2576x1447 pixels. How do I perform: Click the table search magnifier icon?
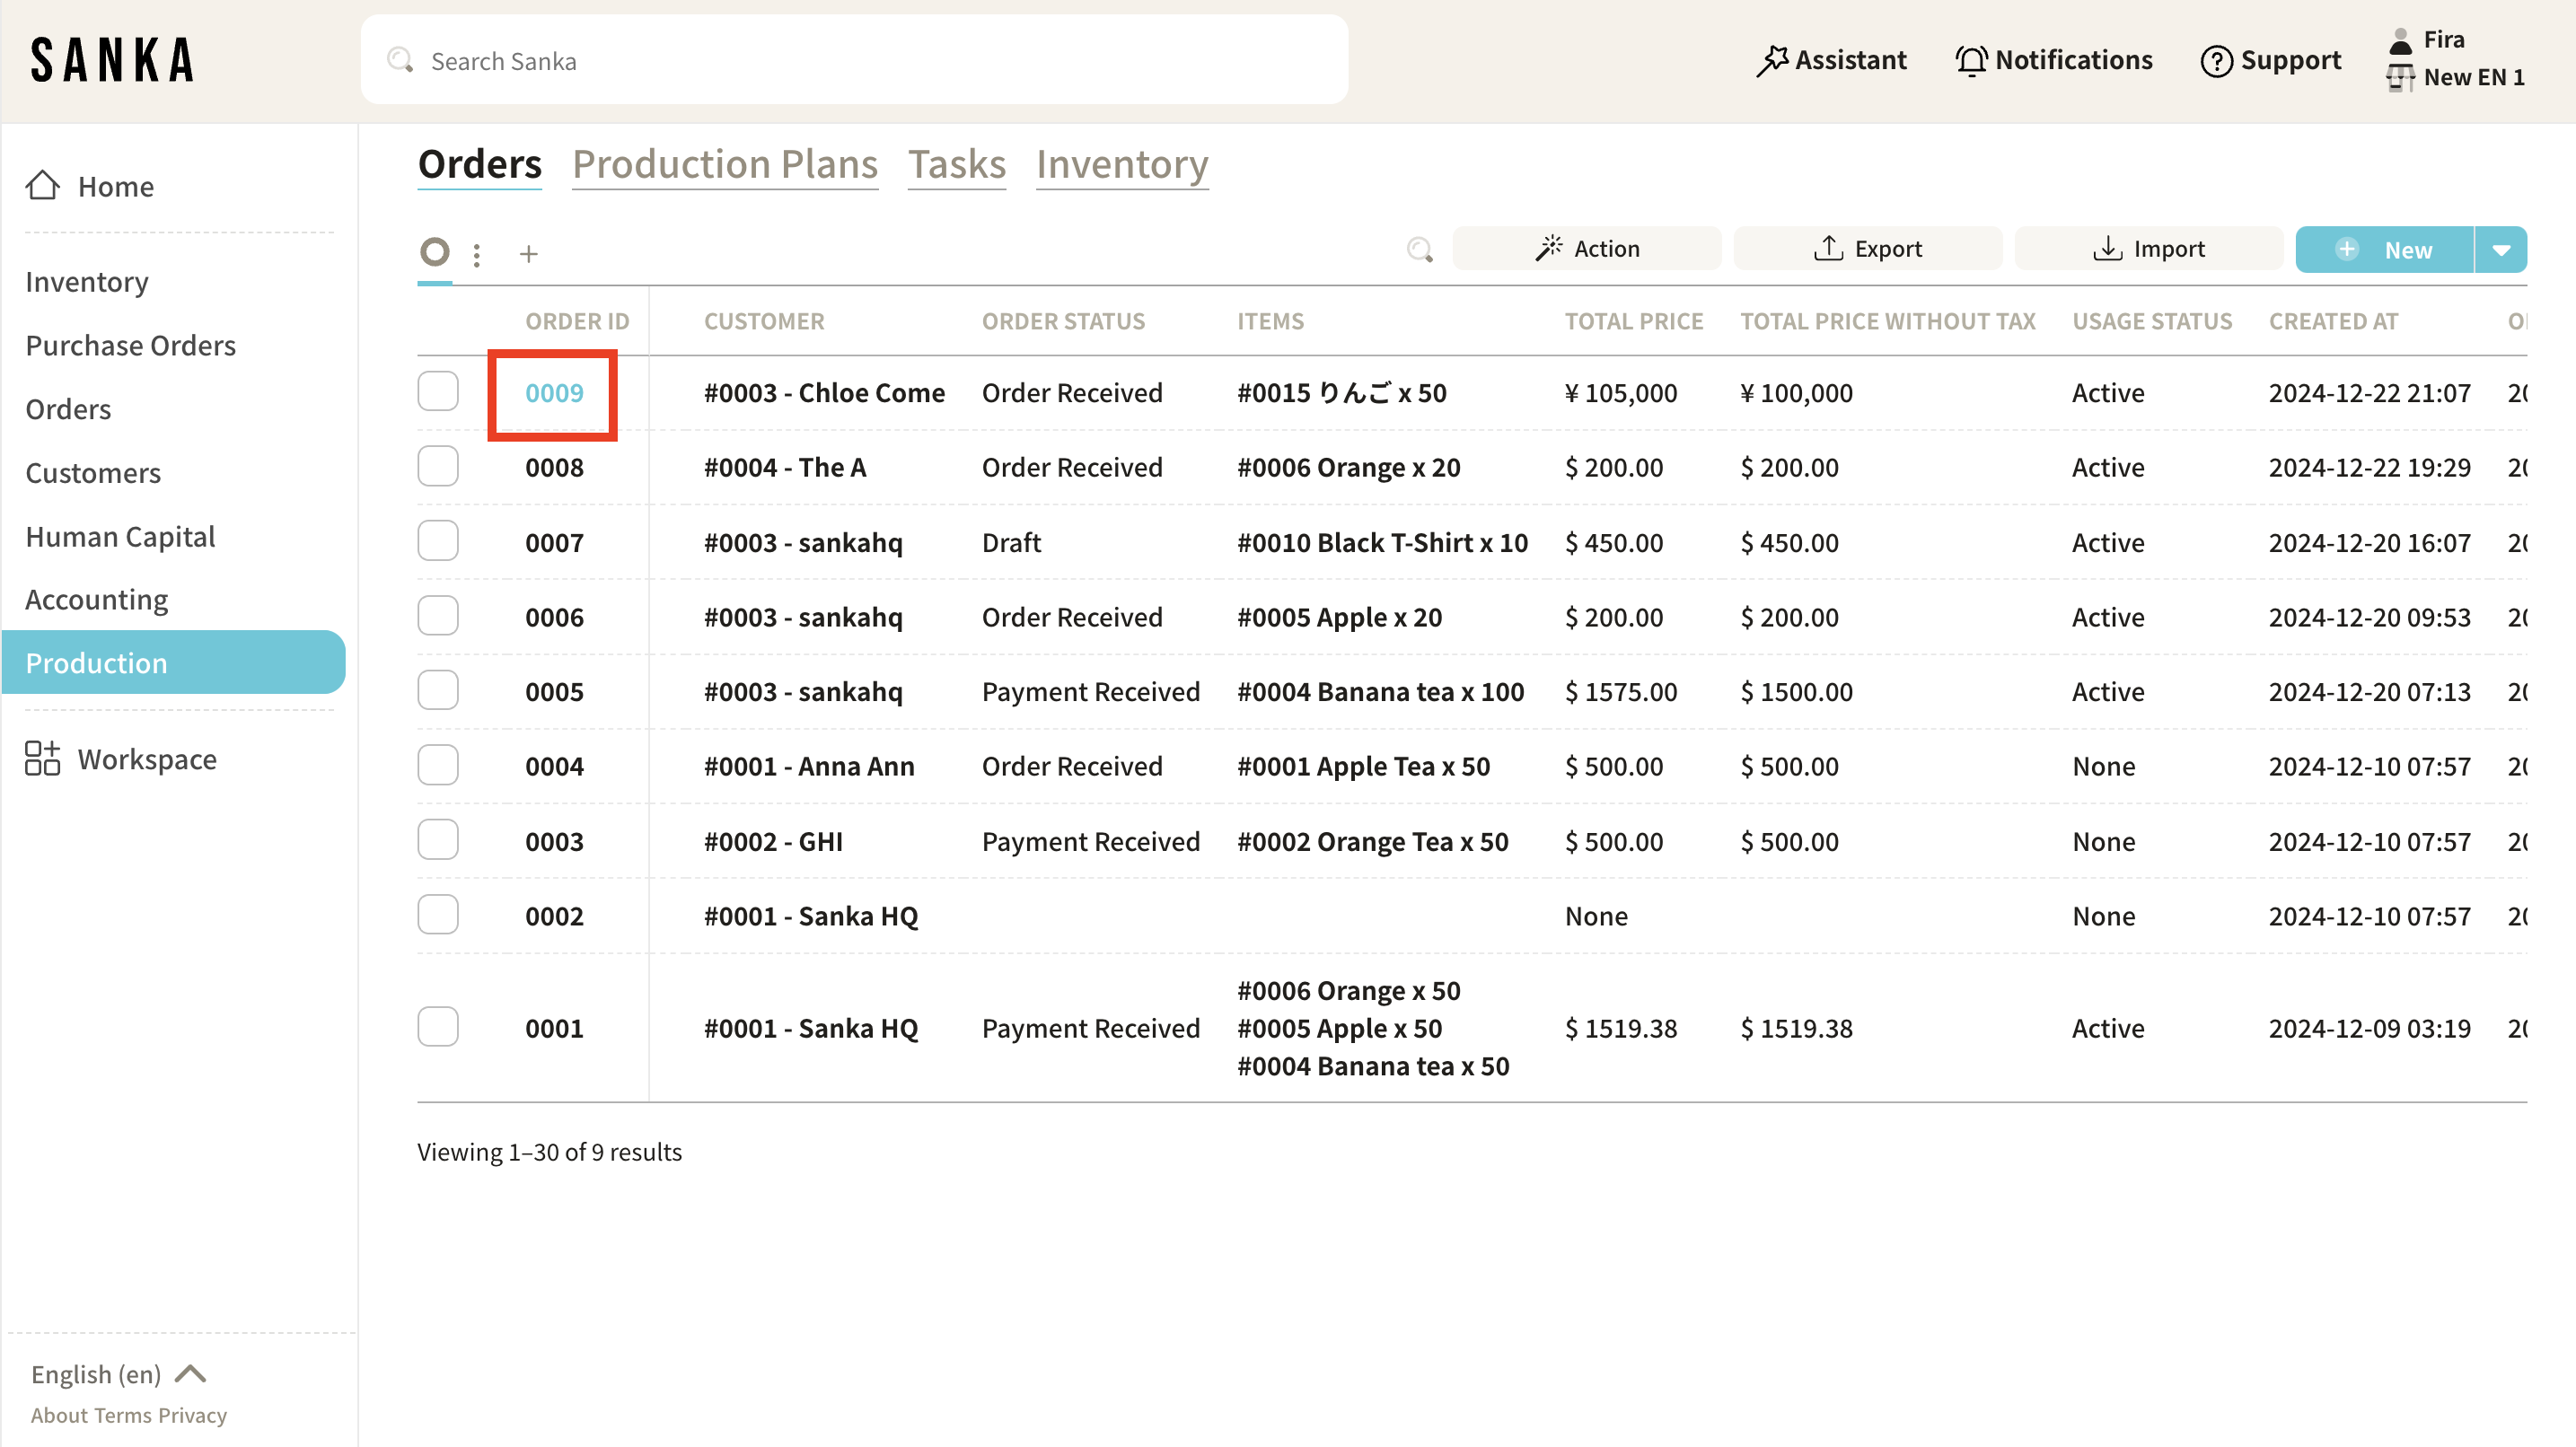coord(1419,250)
